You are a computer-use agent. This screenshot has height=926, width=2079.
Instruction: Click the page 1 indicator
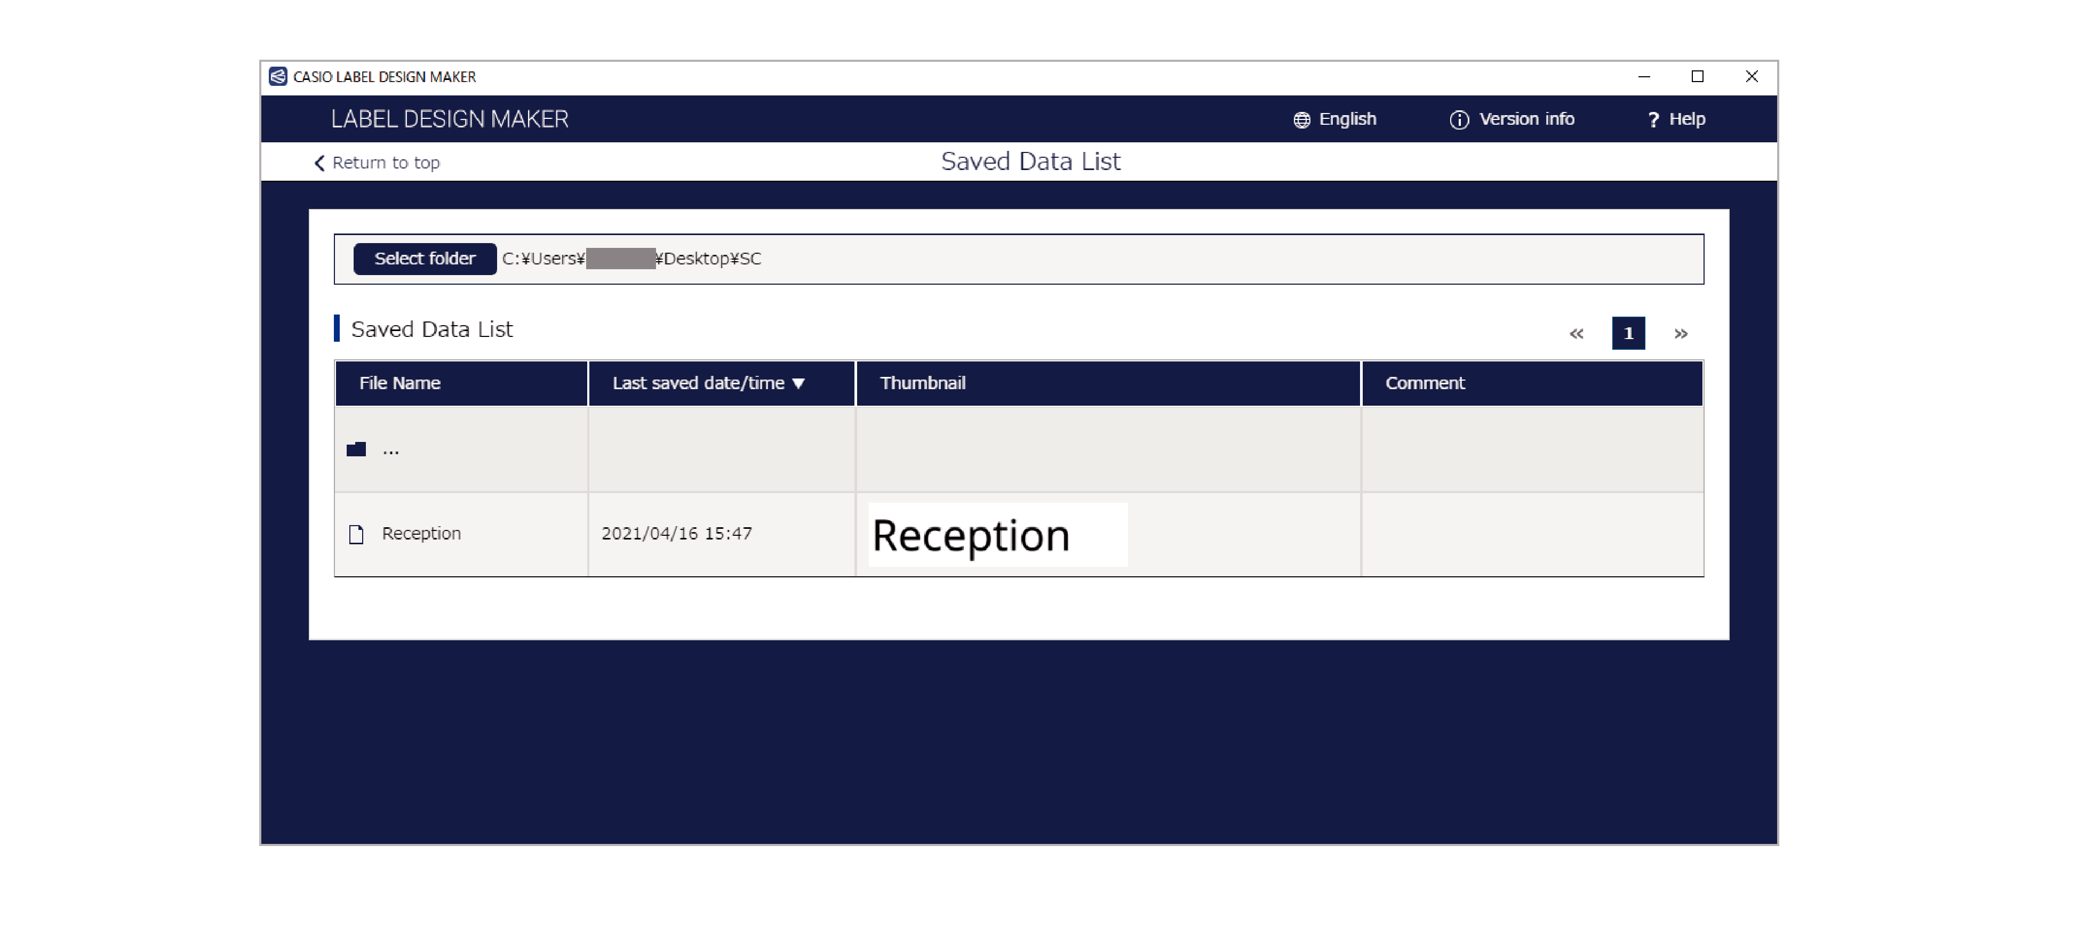tap(1629, 334)
